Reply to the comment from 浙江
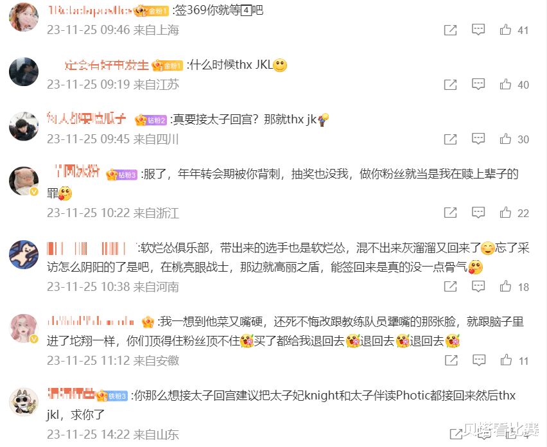Image resolution: width=547 pixels, height=447 pixels. click(478, 213)
